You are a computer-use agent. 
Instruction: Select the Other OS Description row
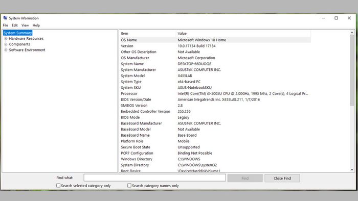pyautogui.click(x=215, y=52)
